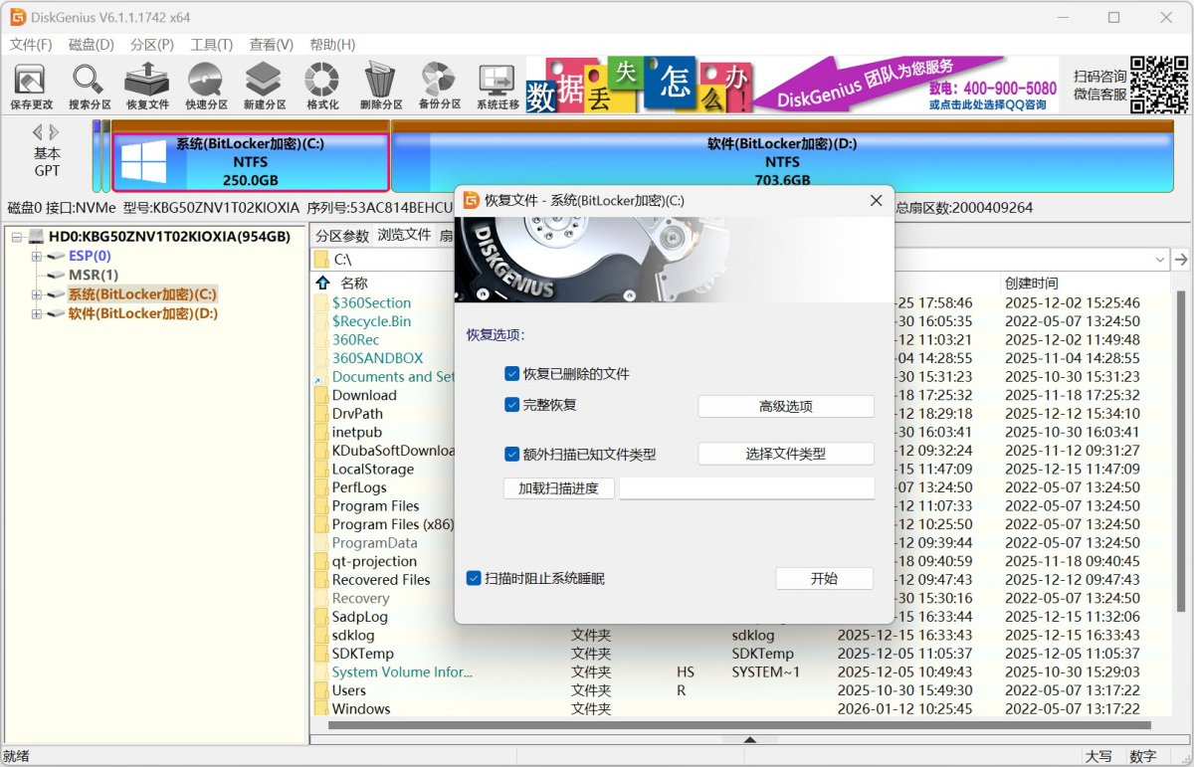Screen dimensions: 1194x767
Task: Toggle the 完整恢复 checkbox
Action: pyautogui.click(x=512, y=405)
